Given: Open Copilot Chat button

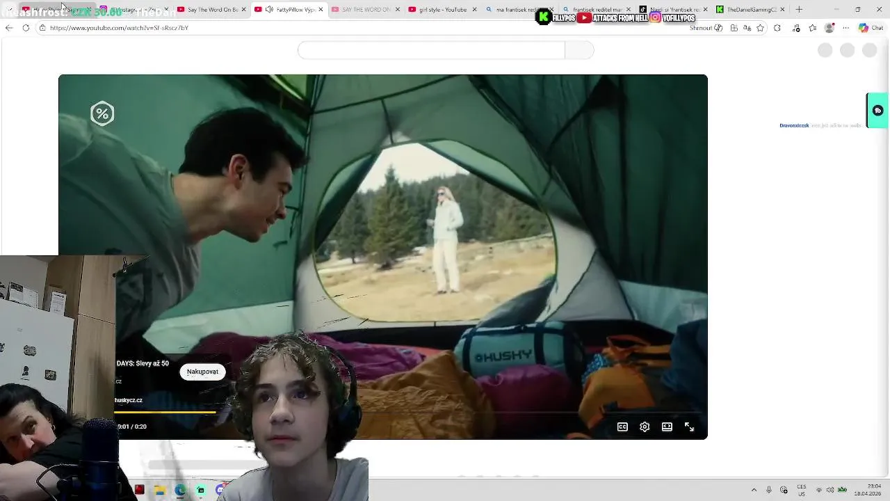Looking at the screenshot, I should (871, 28).
